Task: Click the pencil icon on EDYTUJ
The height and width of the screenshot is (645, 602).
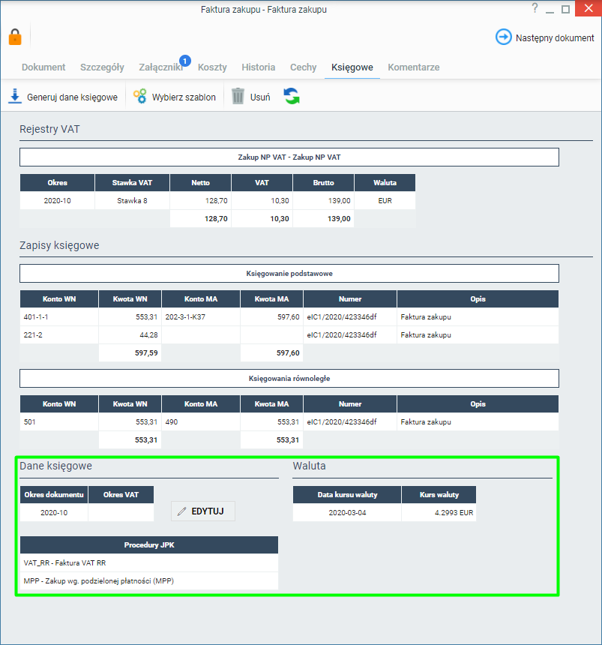Action: 181,511
